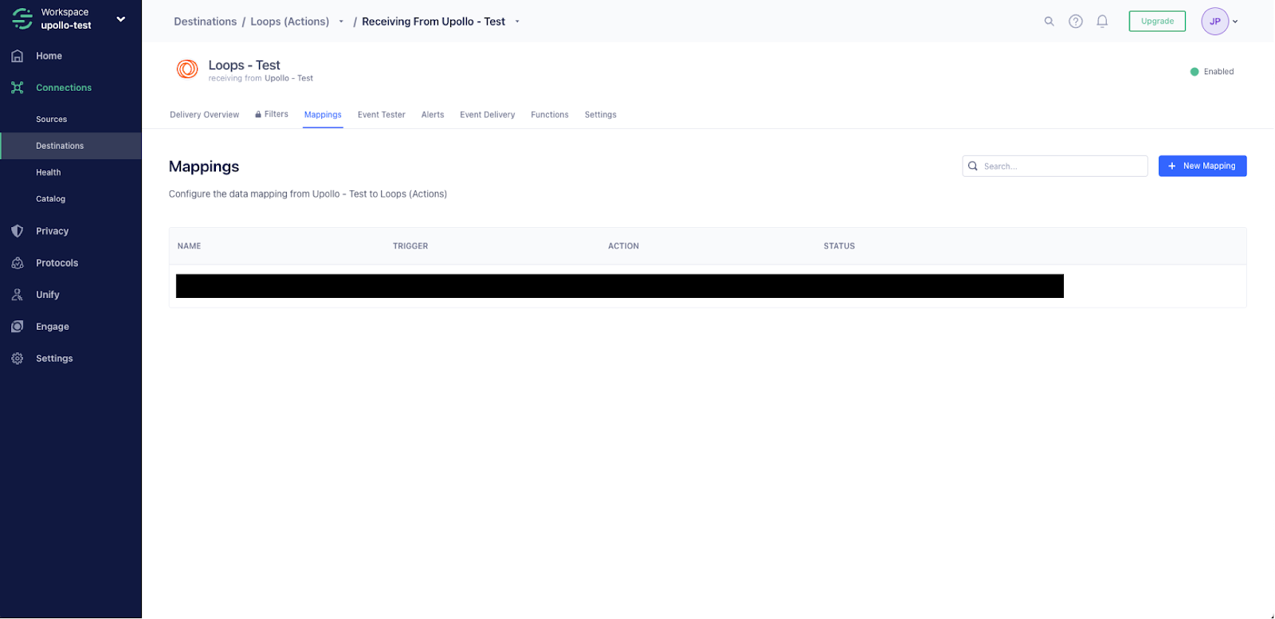Click the Receiving From Upollo - Test breadcrumb
The width and height of the screenshot is (1275, 619).
(433, 22)
